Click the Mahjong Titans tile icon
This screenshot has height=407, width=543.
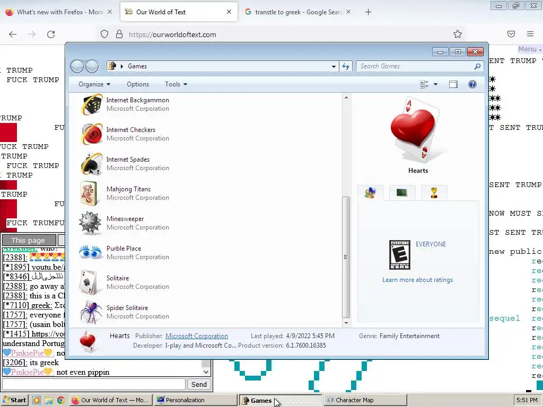click(89, 193)
